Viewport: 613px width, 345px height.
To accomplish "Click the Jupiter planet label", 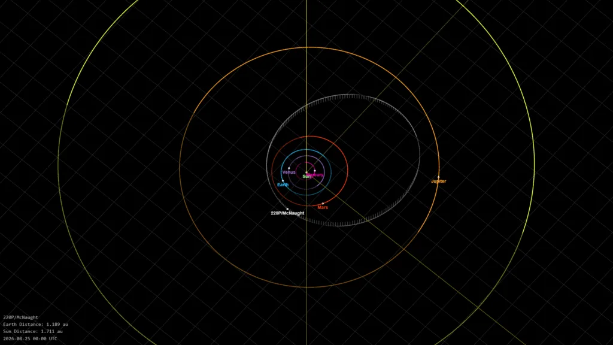I will click(x=438, y=181).
